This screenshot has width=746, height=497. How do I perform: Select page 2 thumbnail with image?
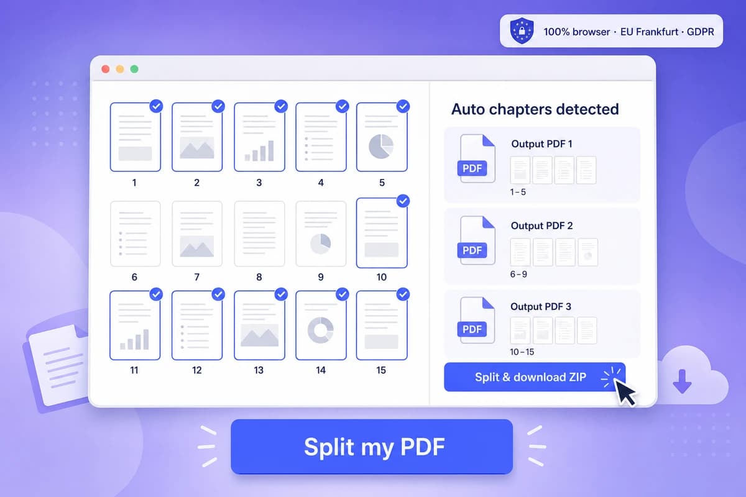coord(196,137)
